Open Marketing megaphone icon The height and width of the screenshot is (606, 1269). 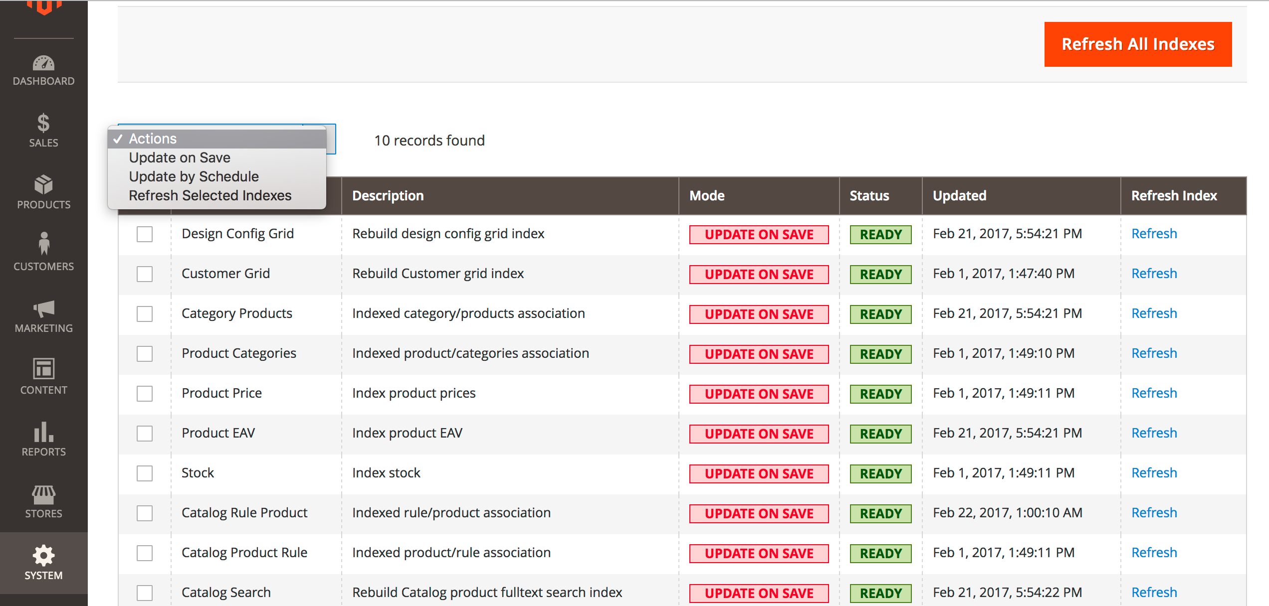(43, 308)
